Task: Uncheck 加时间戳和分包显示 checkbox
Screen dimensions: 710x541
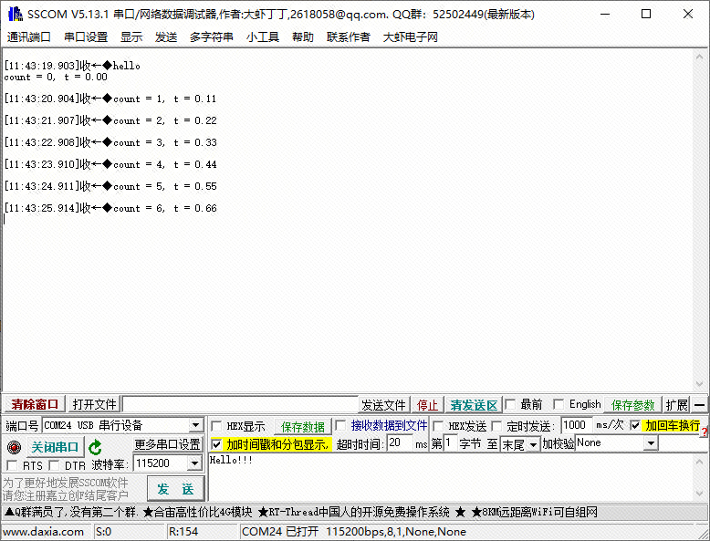Action: coord(216,444)
